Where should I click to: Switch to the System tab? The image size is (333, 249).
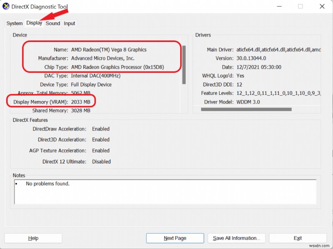click(x=15, y=23)
